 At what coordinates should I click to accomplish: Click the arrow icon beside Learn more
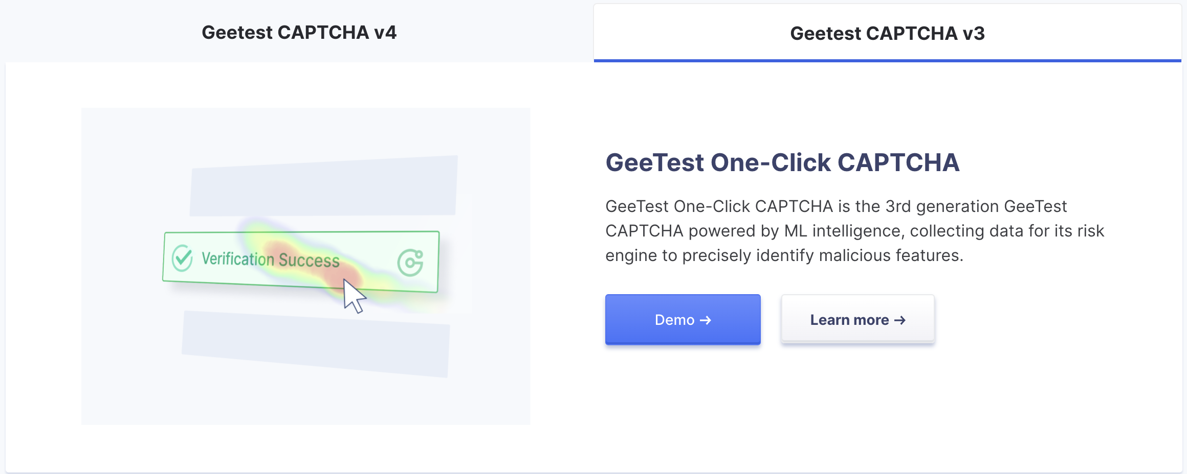pyautogui.click(x=900, y=320)
